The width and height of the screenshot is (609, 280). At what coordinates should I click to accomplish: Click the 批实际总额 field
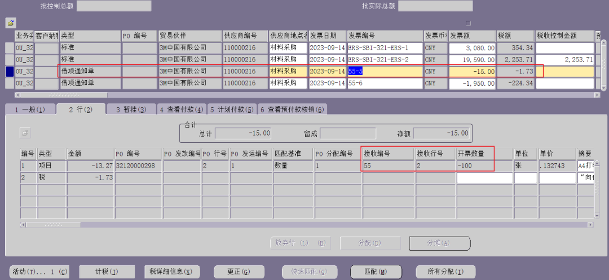435,6
